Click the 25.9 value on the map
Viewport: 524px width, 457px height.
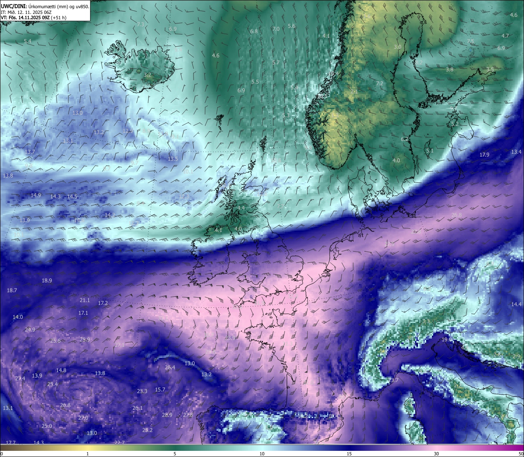[85, 340]
